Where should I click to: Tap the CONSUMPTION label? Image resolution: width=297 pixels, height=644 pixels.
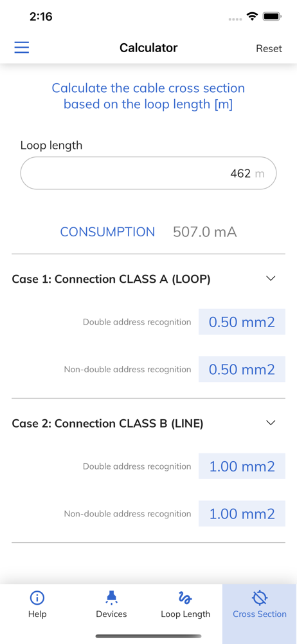click(x=107, y=232)
